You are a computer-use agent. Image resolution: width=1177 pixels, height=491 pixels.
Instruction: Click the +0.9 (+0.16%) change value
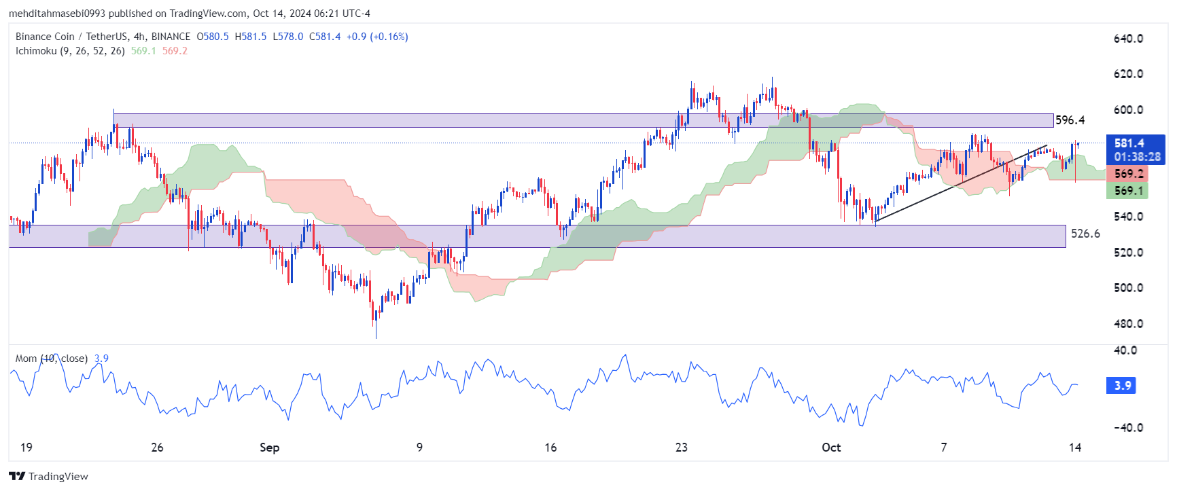click(x=377, y=37)
